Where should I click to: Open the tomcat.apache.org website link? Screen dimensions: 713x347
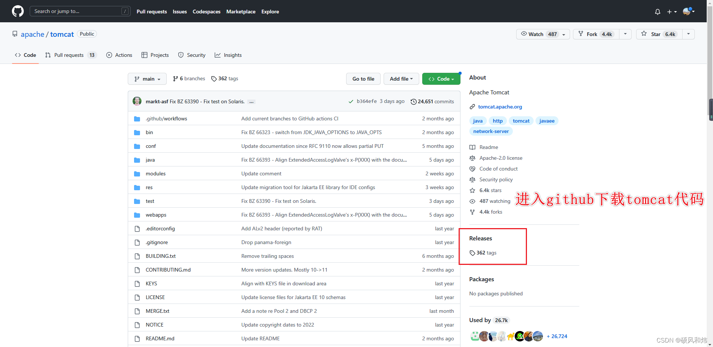(500, 107)
